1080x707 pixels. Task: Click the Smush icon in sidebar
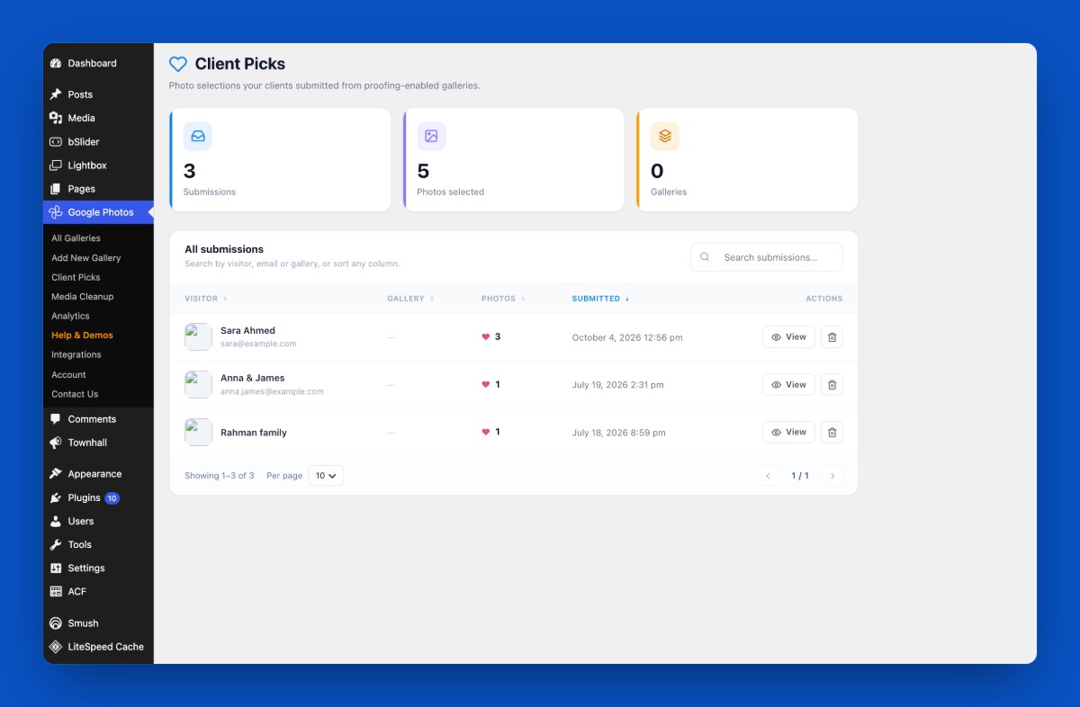pyautogui.click(x=56, y=623)
